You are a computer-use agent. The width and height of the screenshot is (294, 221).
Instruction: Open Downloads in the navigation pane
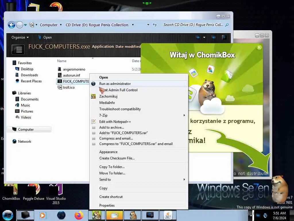coord(30,75)
